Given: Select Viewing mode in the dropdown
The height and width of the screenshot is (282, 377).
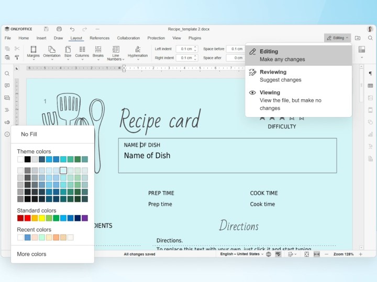Looking at the screenshot, I should tap(298, 100).
